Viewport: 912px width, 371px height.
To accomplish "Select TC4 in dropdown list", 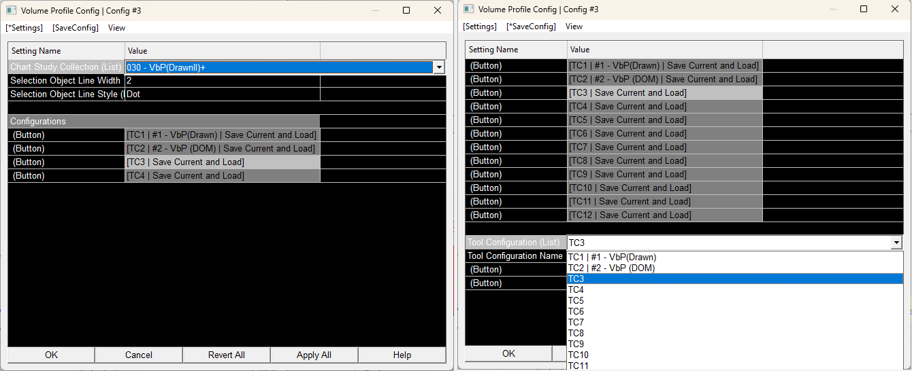I will [735, 290].
